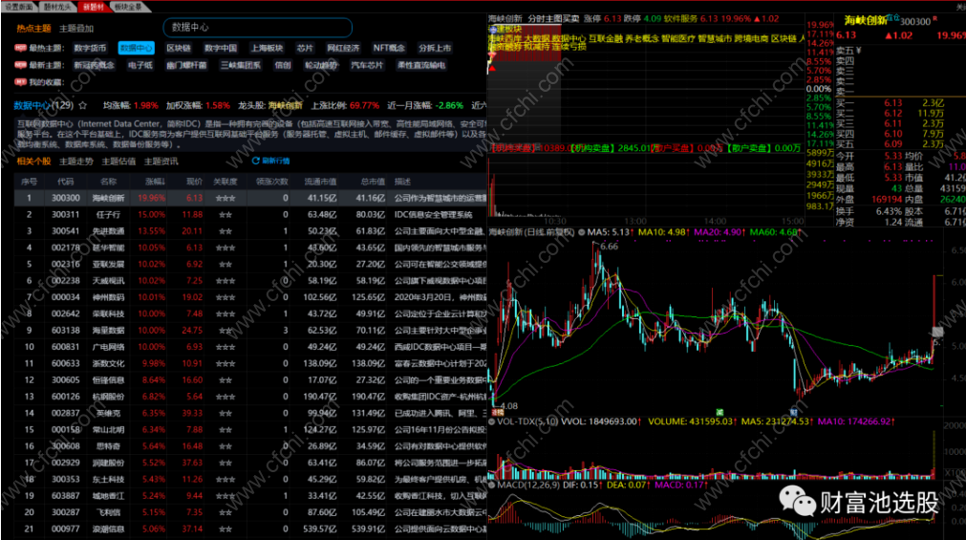Select stock row 300608 思特奇
The height and width of the screenshot is (540, 966).
coord(250,446)
